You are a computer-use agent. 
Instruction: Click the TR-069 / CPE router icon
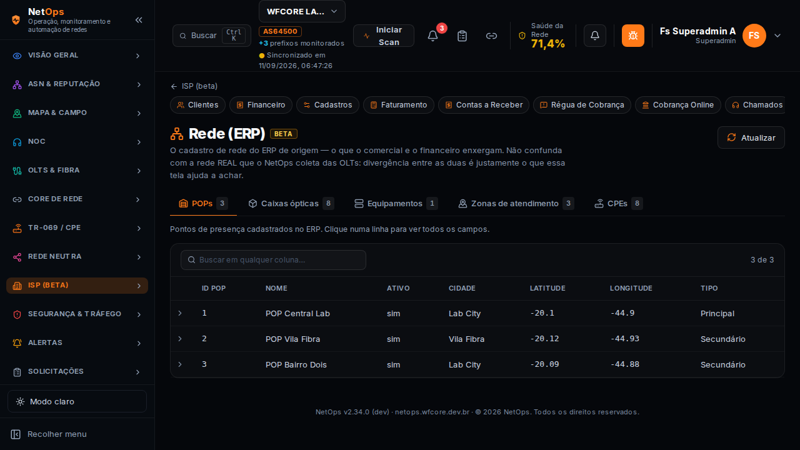pyautogui.click(x=17, y=228)
